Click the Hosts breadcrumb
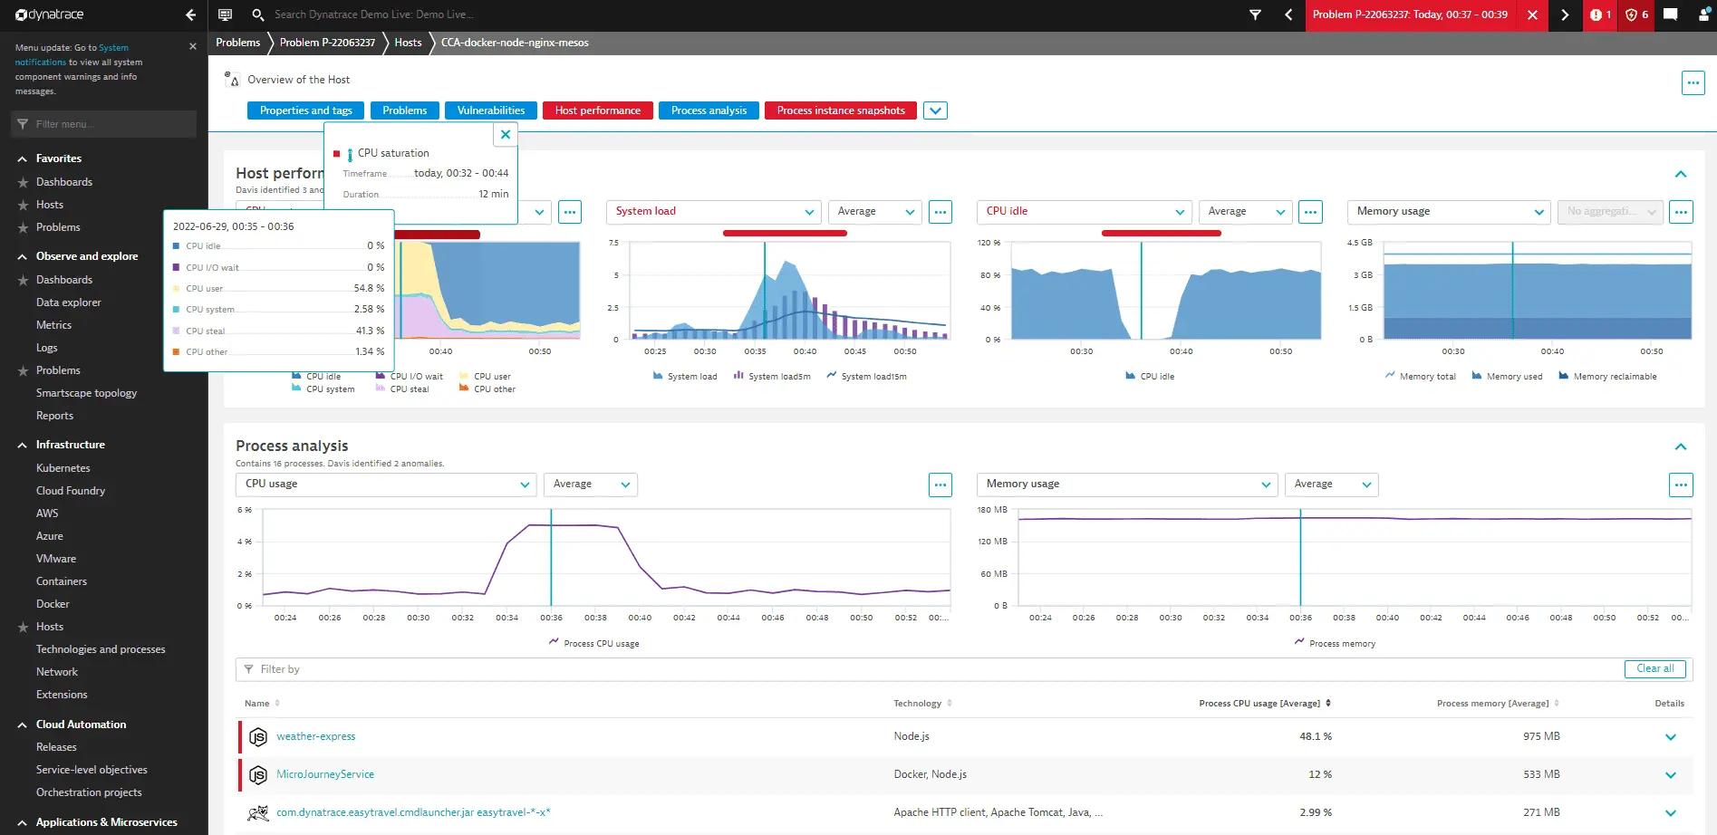Screen dimensions: 1717x835 pos(408,43)
